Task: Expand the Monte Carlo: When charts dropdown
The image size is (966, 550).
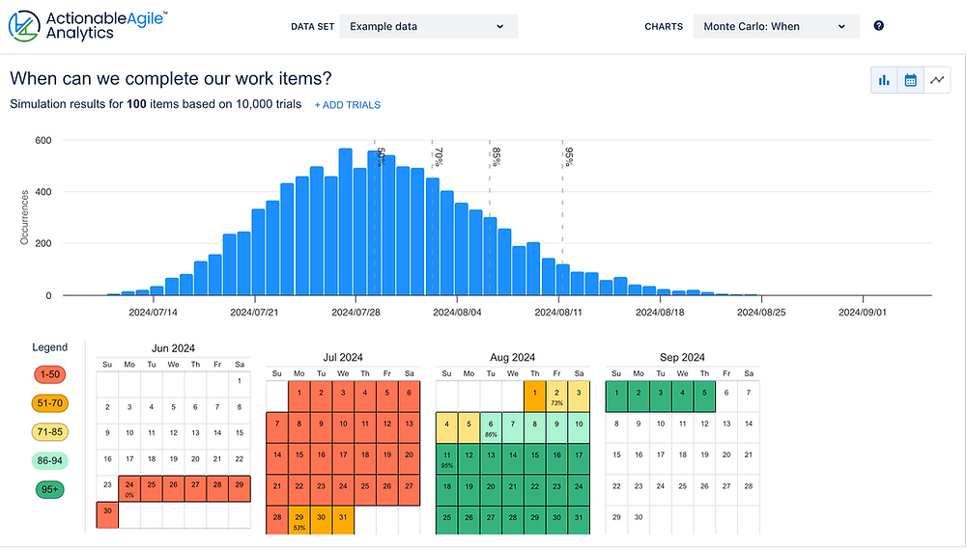Action: pyautogui.click(x=776, y=26)
